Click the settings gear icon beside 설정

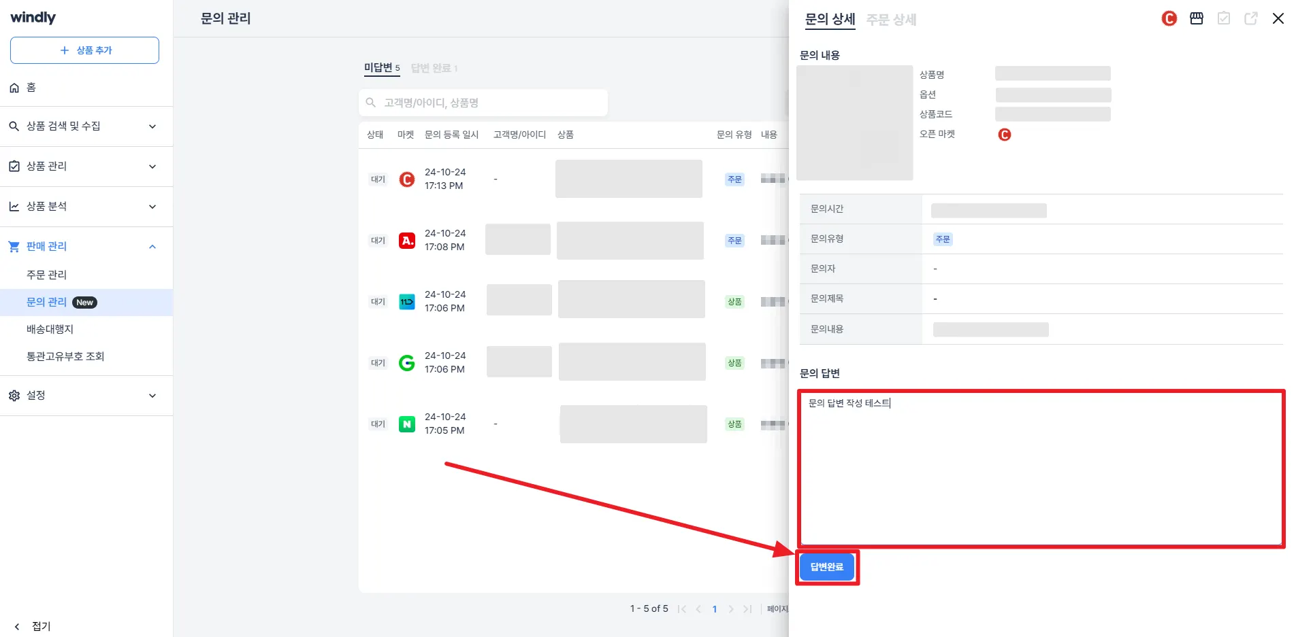(x=14, y=395)
